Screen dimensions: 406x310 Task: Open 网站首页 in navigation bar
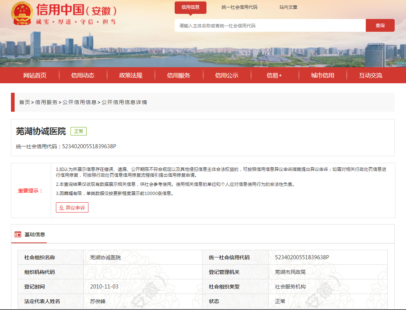point(35,75)
